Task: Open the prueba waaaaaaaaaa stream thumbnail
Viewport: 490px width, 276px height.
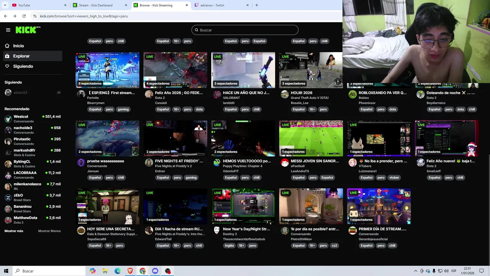Action: click(x=107, y=138)
